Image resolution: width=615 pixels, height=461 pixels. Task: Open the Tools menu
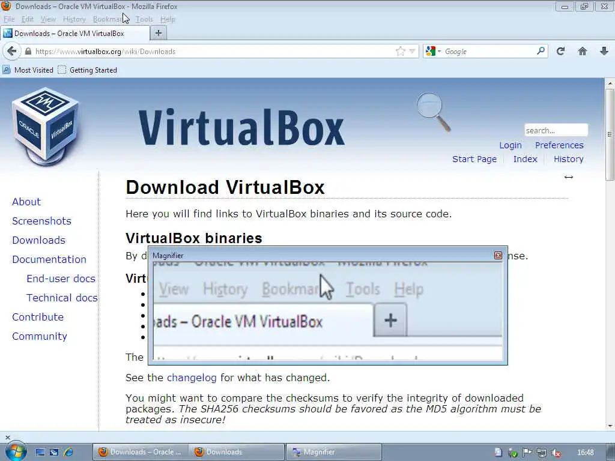coord(144,19)
